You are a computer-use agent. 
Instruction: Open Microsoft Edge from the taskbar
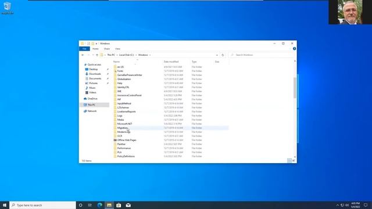(99, 205)
